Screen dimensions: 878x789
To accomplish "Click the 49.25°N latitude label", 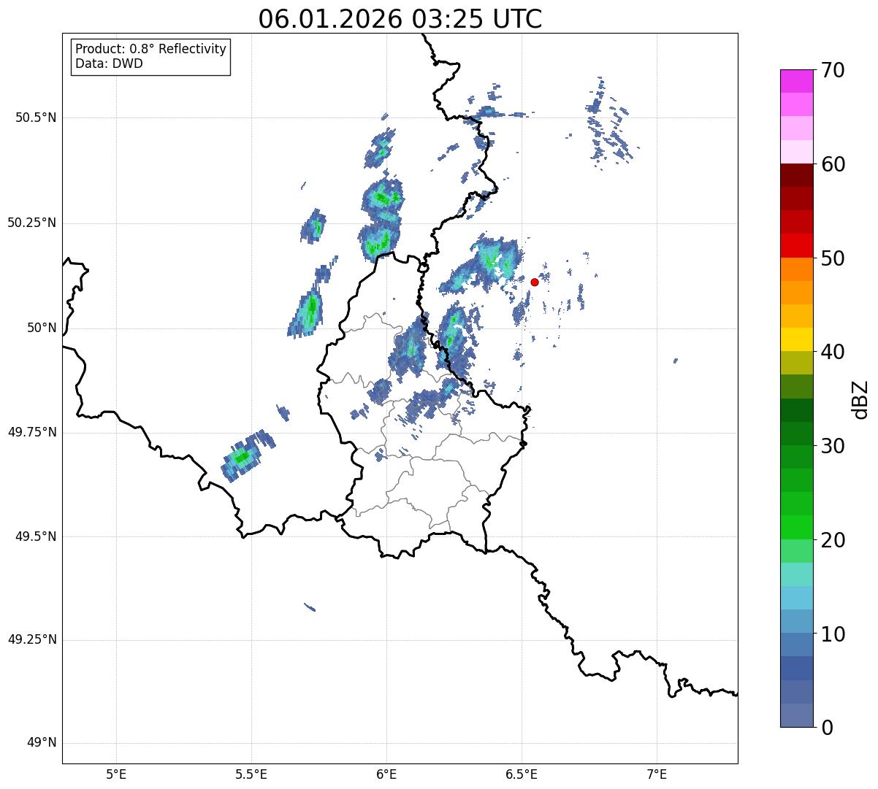I will tap(32, 640).
